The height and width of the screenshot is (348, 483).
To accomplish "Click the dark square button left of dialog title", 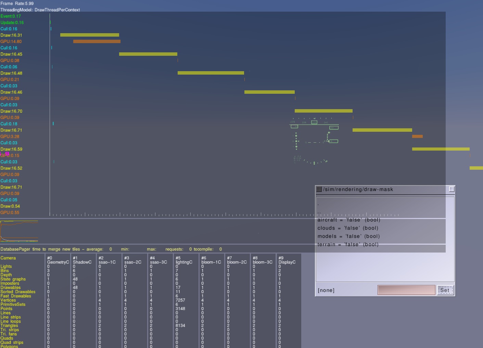I will (319, 189).
